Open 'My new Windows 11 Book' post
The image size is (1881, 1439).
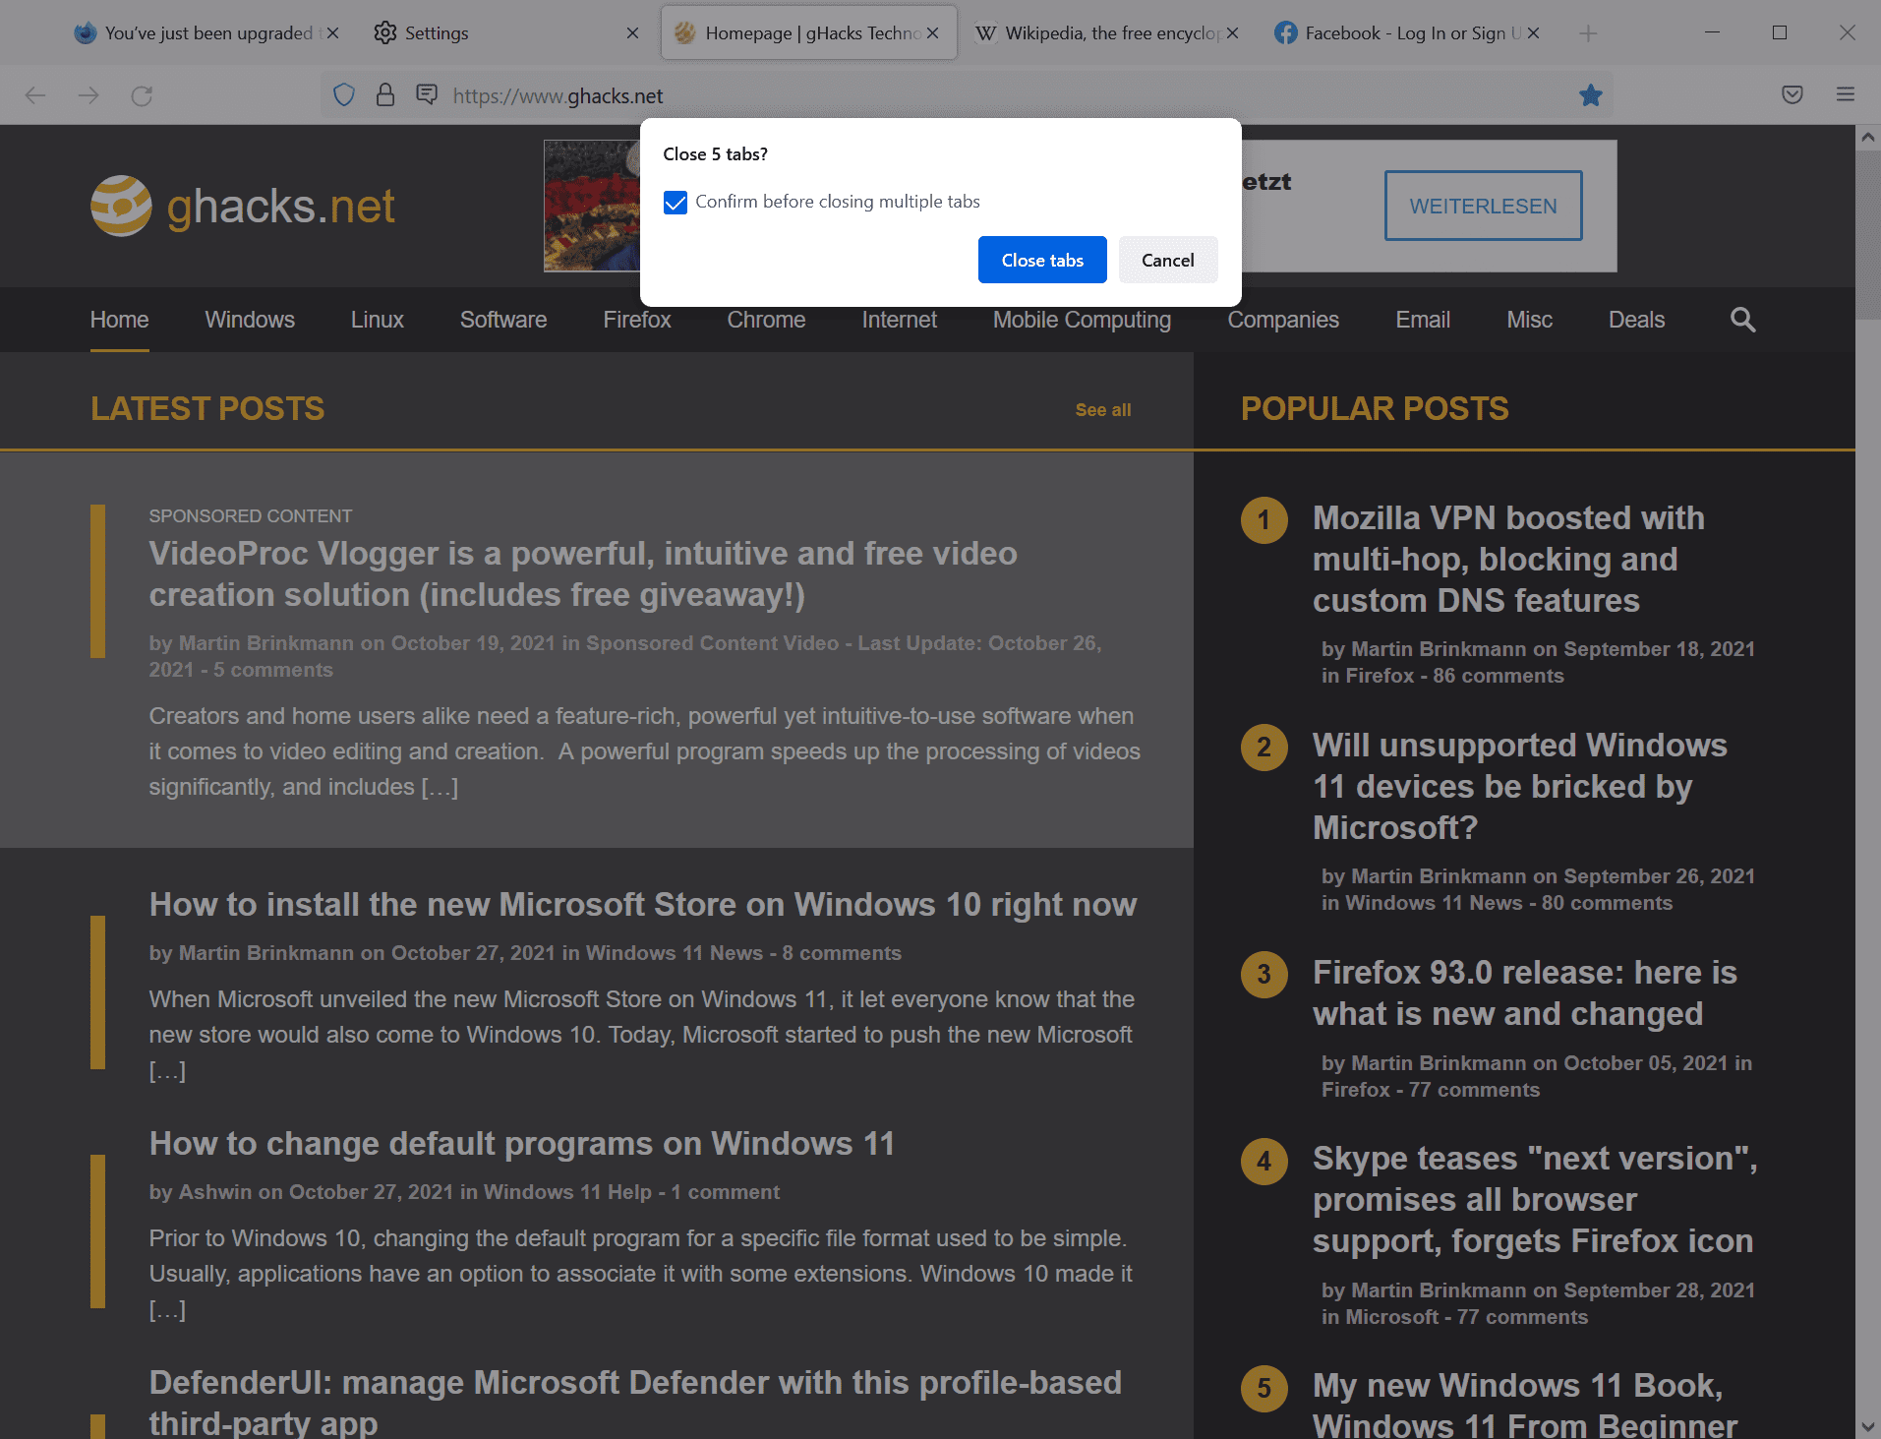1525,1405
